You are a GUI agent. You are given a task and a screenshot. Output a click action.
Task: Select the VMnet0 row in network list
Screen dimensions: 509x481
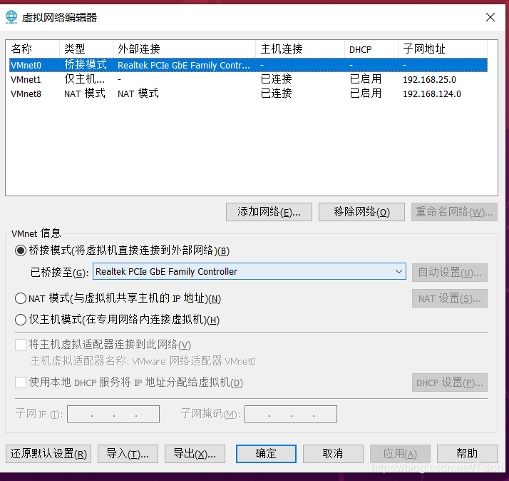248,65
